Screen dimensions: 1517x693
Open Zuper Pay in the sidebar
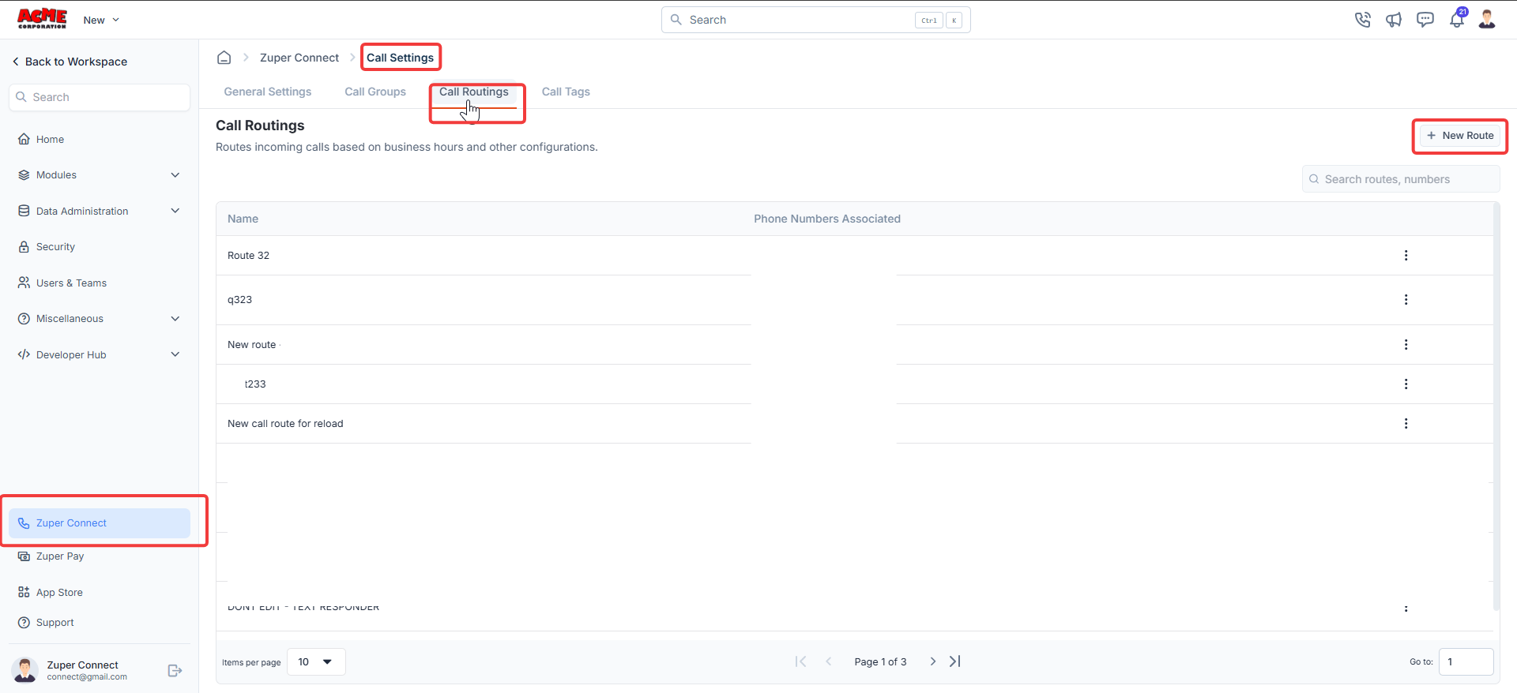[100, 556]
